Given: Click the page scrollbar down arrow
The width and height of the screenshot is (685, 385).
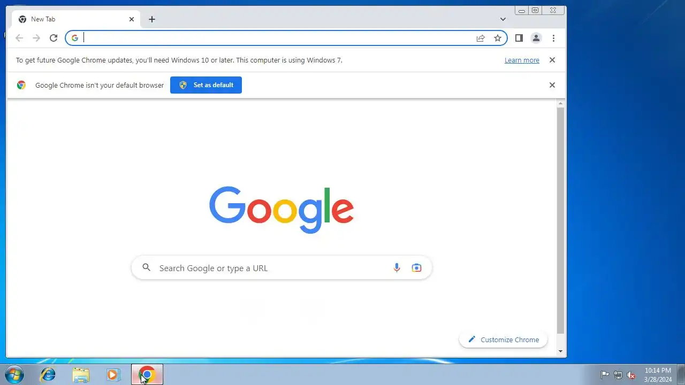Looking at the screenshot, I should click(x=561, y=351).
